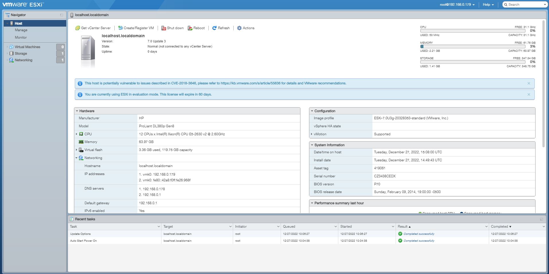Shut down the host
This screenshot has width=549, height=274.
[172, 28]
